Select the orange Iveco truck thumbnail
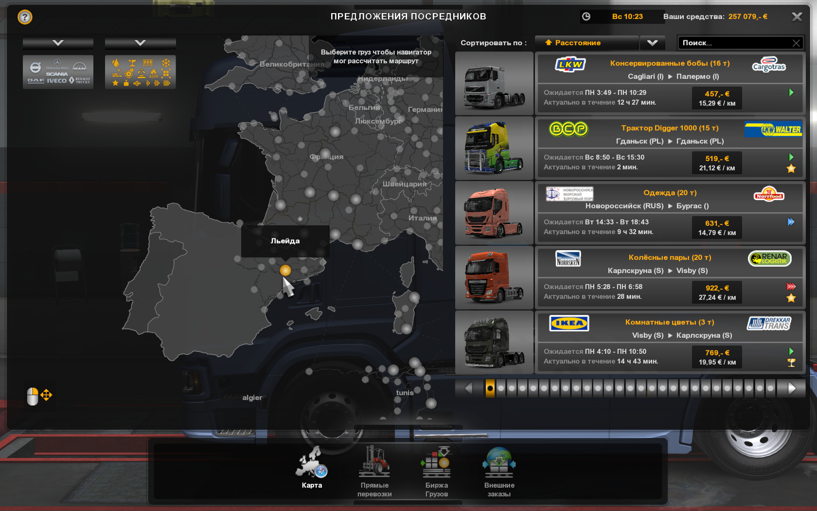Image resolution: width=817 pixels, height=511 pixels. point(494,213)
